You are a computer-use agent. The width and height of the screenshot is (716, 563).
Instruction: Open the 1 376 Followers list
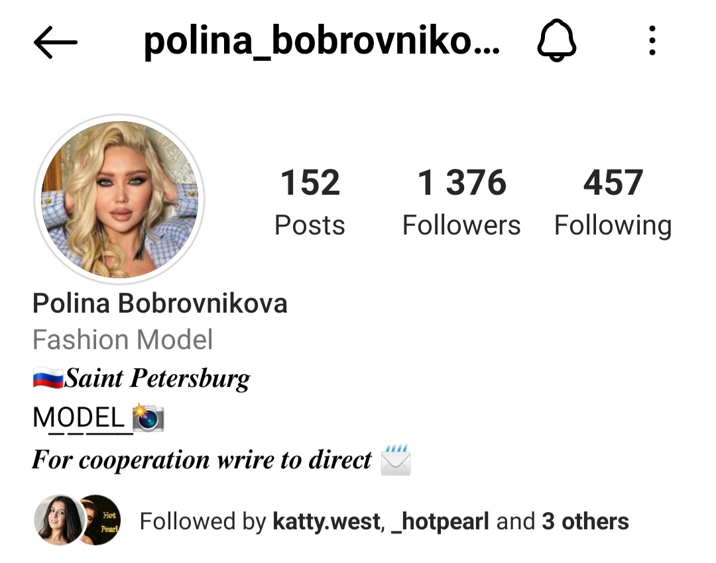461,201
